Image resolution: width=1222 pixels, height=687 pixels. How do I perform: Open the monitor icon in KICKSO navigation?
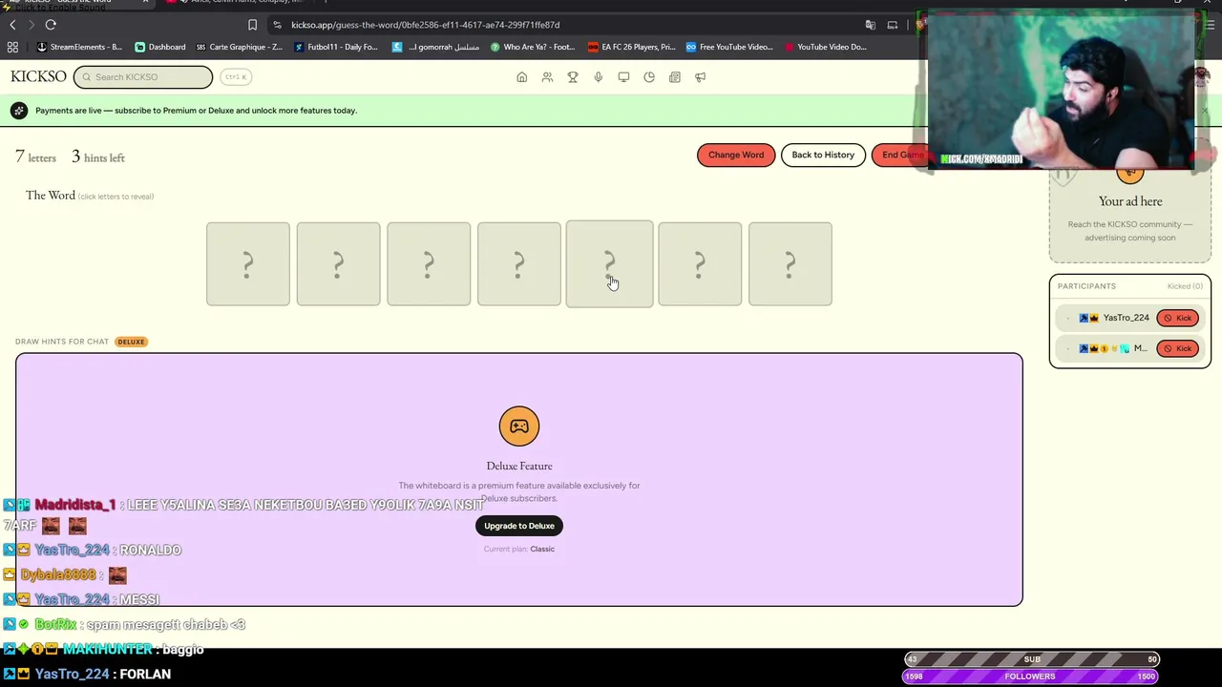tap(623, 77)
